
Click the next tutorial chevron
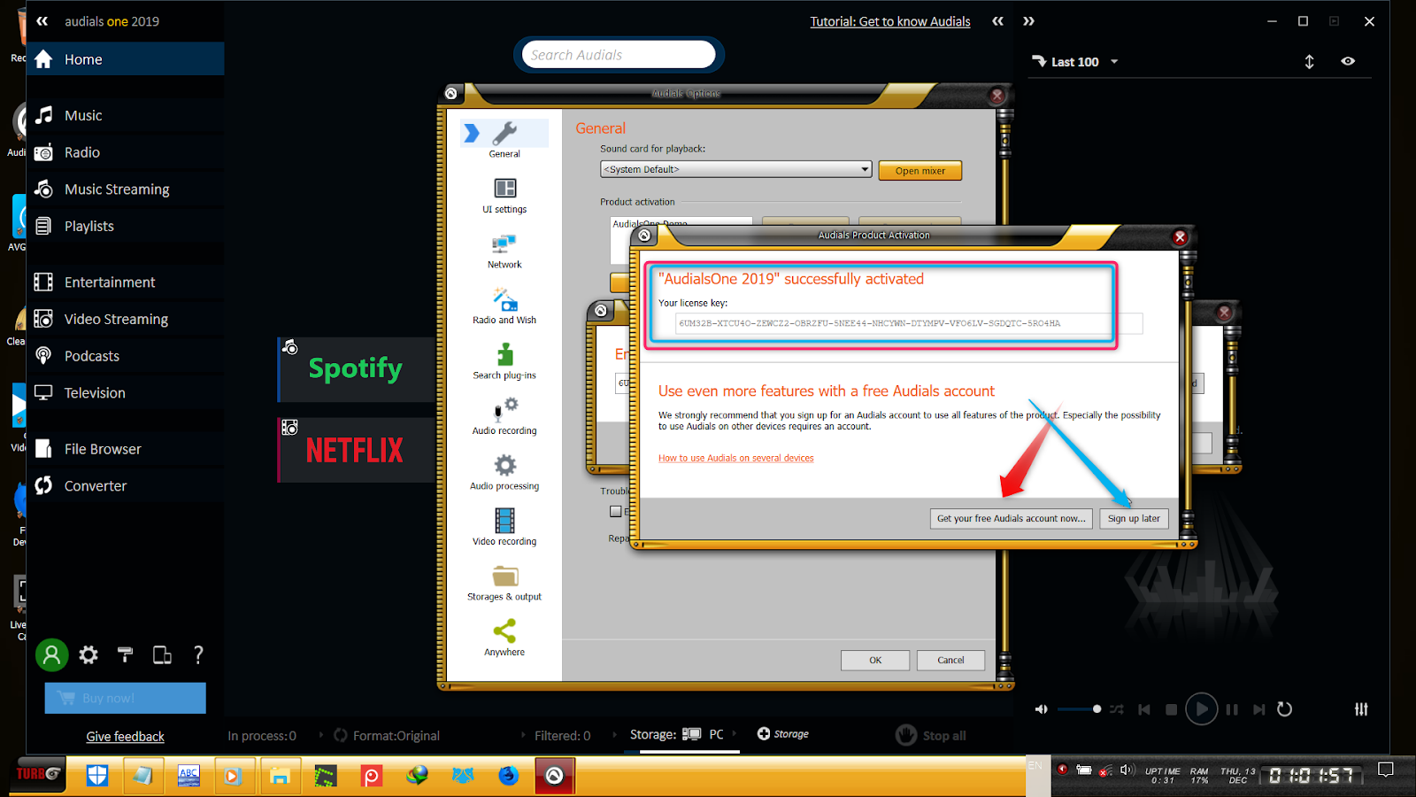[x=1028, y=21]
